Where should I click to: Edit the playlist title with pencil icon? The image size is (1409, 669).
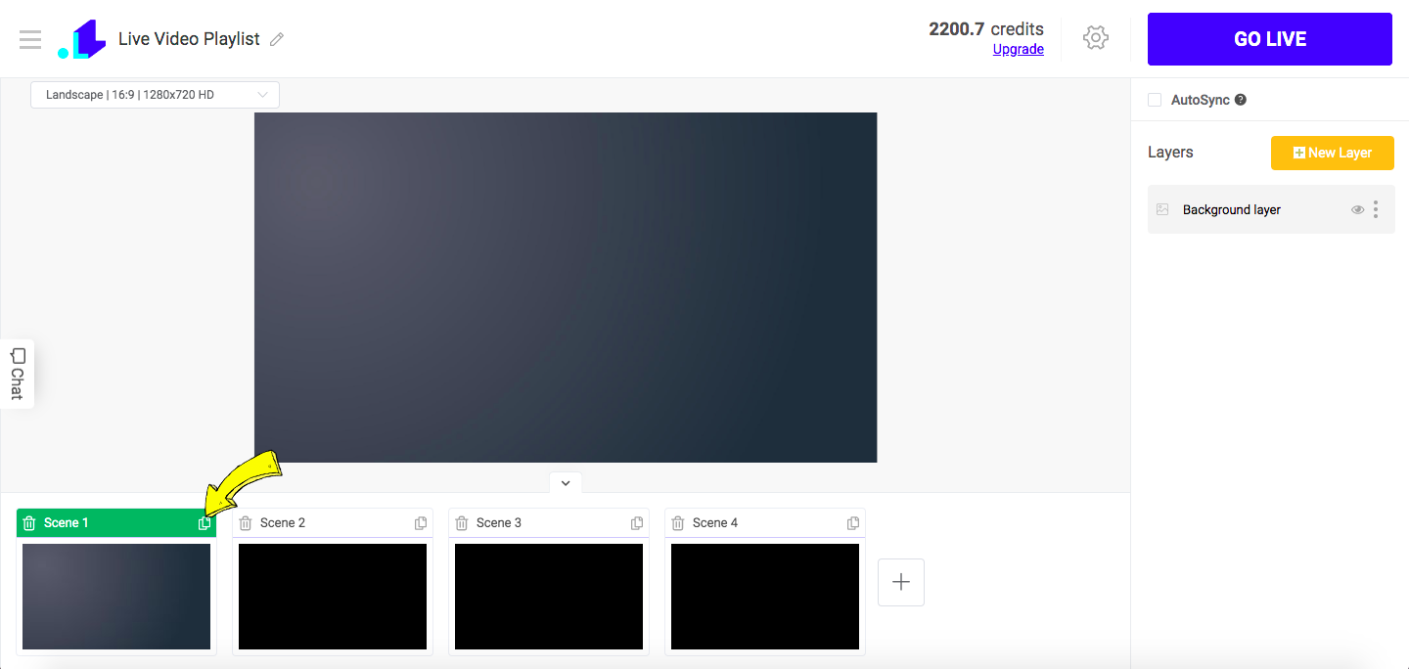277,39
